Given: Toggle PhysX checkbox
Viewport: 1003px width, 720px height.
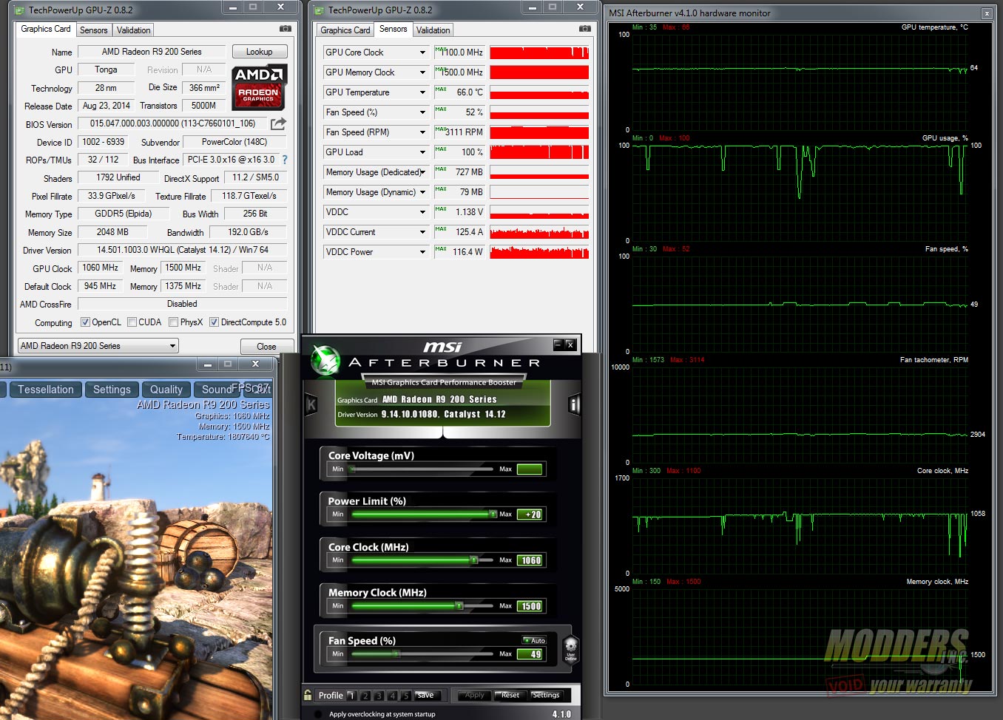Looking at the screenshot, I should click(173, 322).
